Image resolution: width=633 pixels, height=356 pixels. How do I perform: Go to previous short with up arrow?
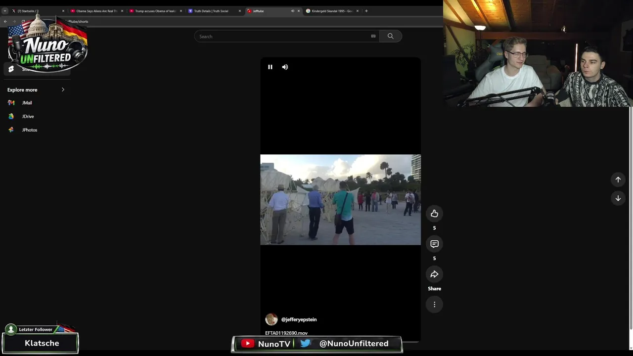click(618, 179)
